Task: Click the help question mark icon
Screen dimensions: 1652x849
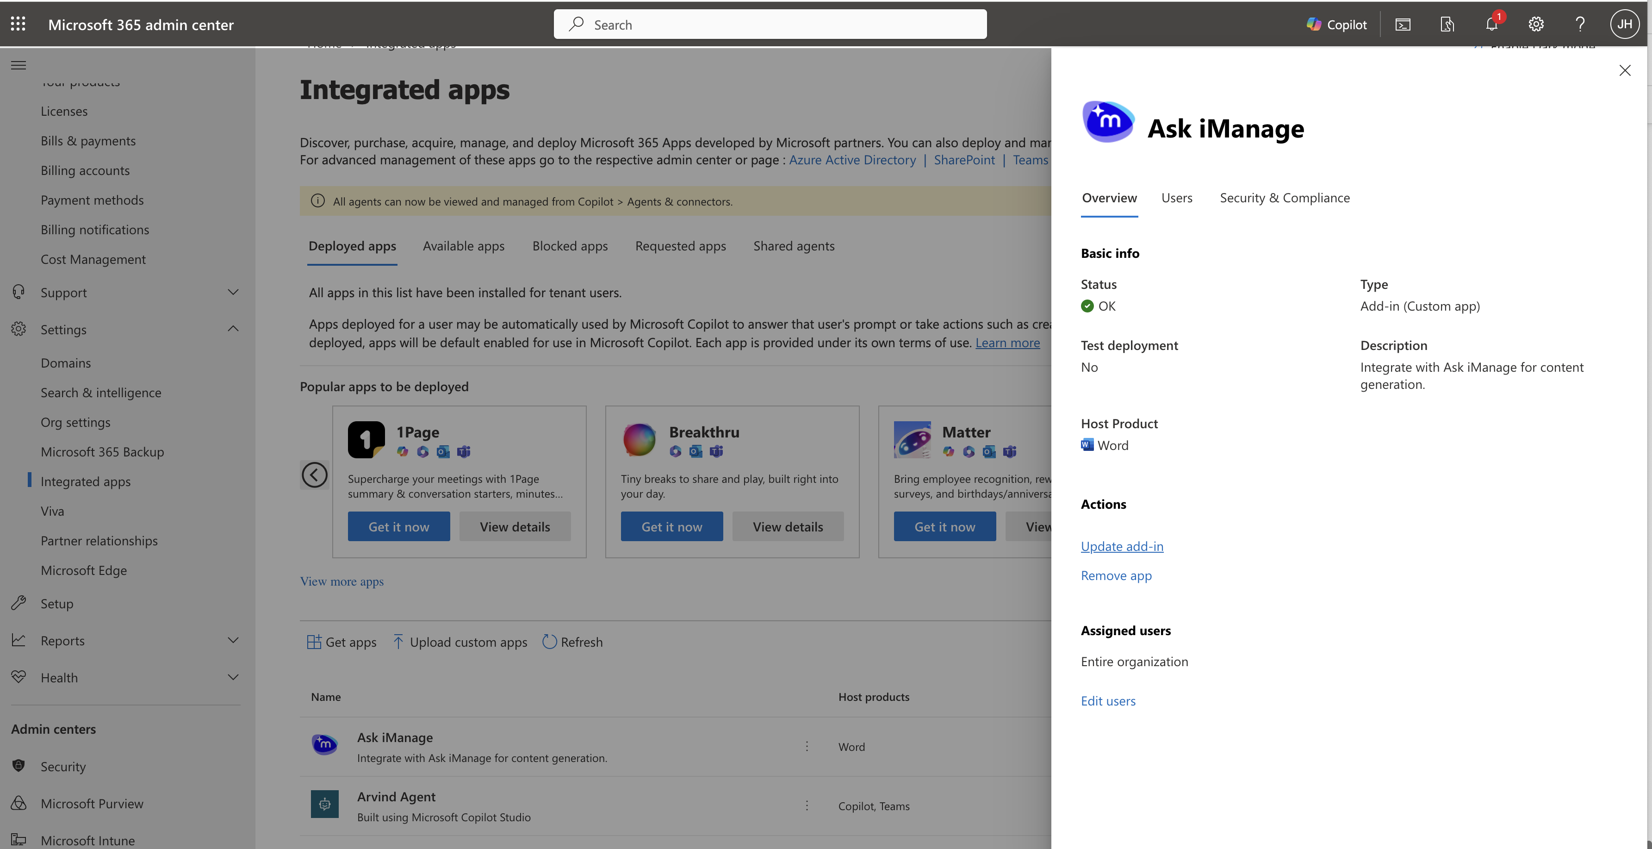Action: [1579, 25]
